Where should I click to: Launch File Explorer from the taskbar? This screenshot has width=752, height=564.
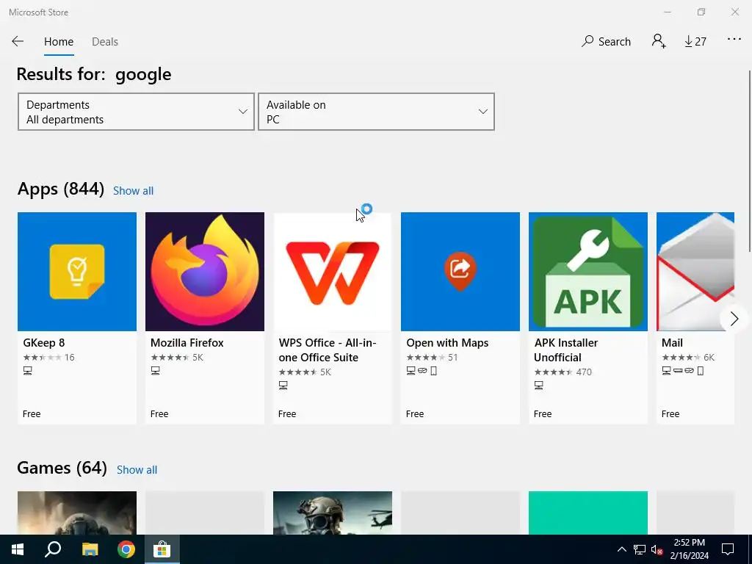click(90, 549)
